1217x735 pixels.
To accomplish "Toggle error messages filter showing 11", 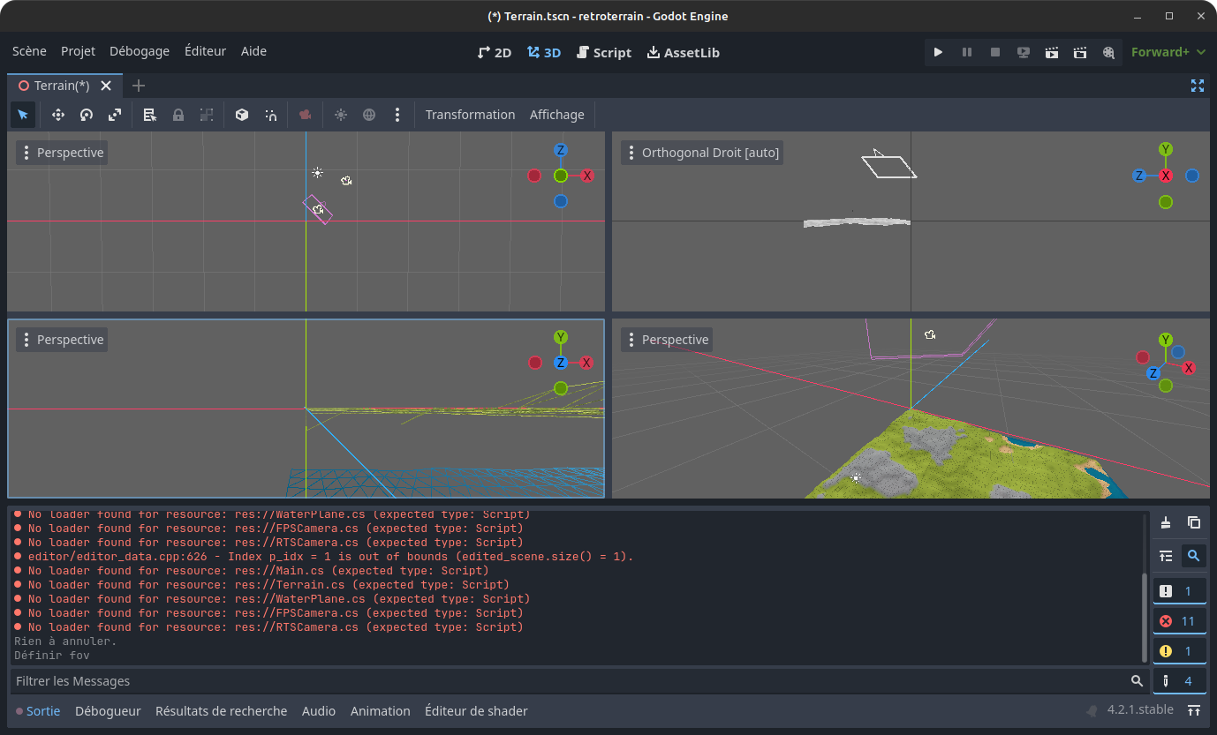I will coord(1179,621).
